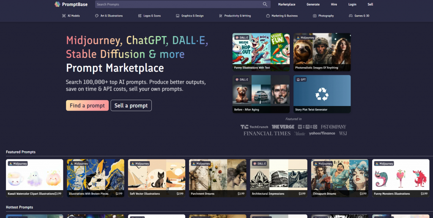Browse the Photography category

pos(323,16)
